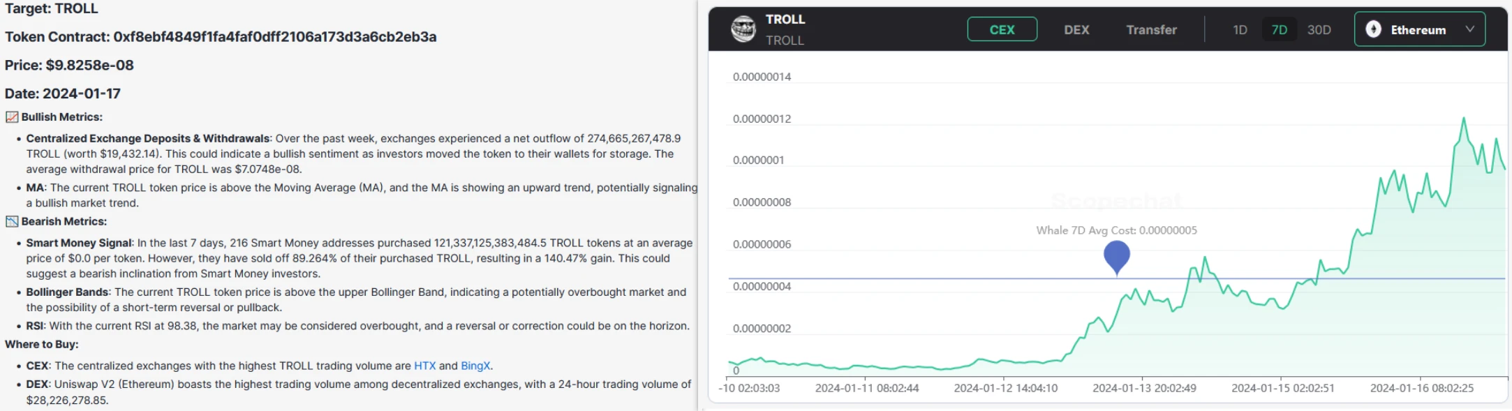Screen dimensions: 1512x411
Task: Click the token contract address text
Action: pos(274,37)
